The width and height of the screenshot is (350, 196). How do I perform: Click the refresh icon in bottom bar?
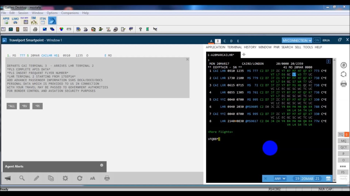pos(80,178)
